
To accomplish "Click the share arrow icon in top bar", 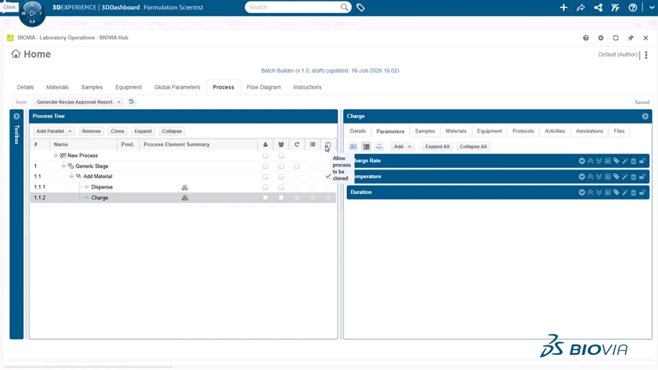I will (581, 7).
